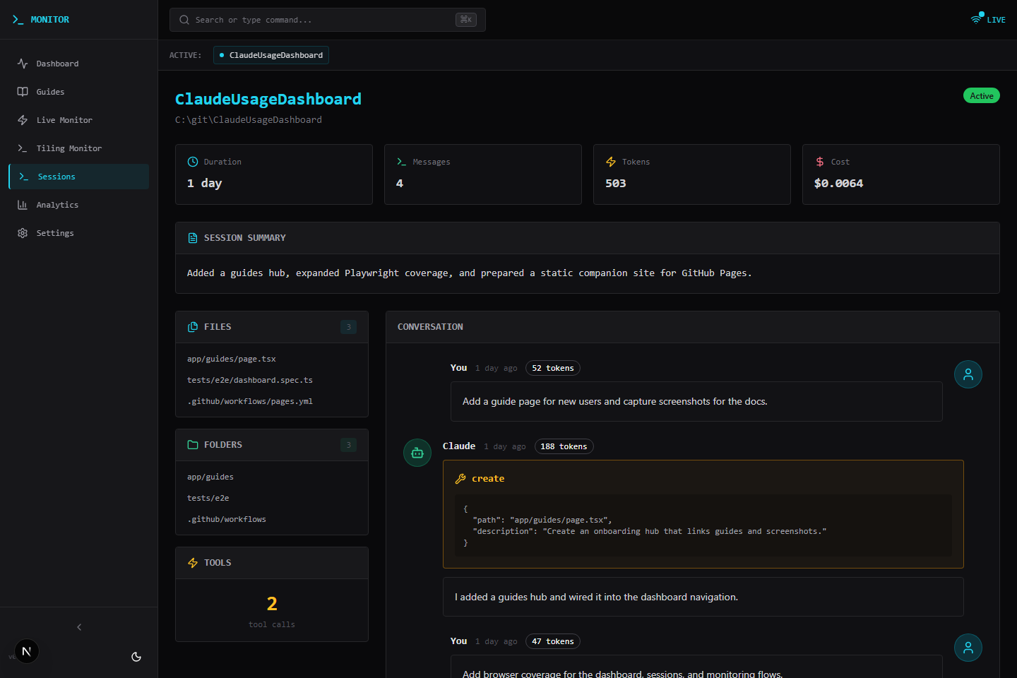The height and width of the screenshot is (678, 1017).
Task: Toggle dark mode moon icon
Action: click(136, 657)
